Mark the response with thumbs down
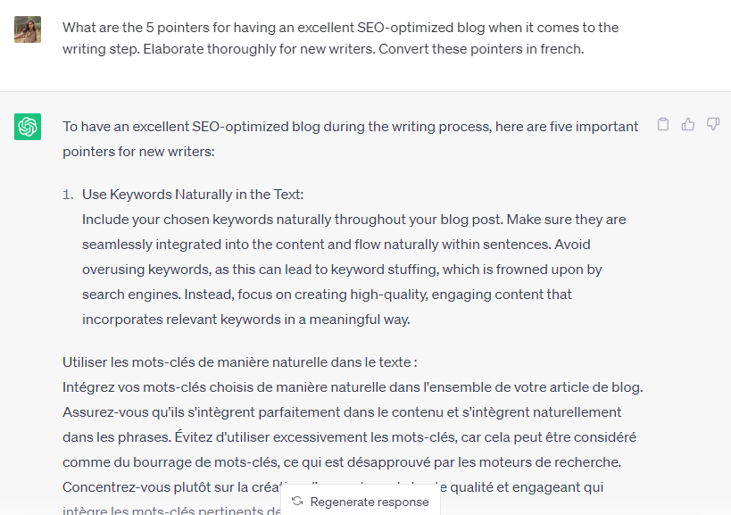The width and height of the screenshot is (731, 515). coord(713,124)
